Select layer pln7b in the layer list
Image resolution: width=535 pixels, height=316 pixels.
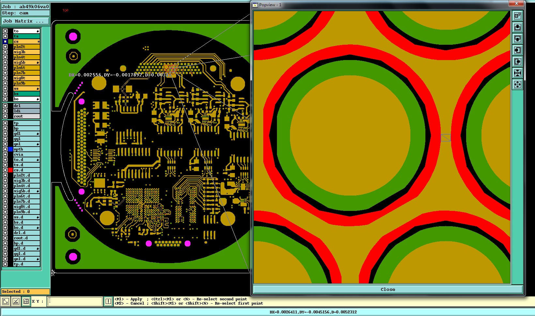26,73
